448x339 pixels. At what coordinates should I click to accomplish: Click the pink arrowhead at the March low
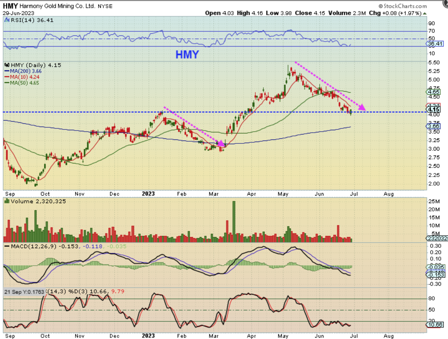tap(221, 143)
